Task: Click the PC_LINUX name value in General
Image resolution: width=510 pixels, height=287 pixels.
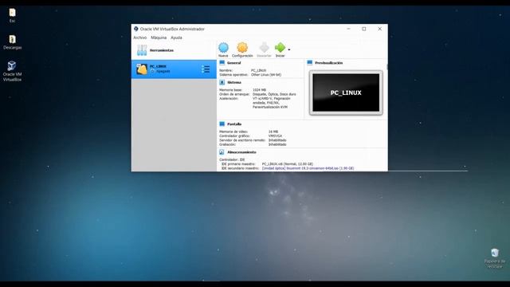Action: [x=258, y=70]
